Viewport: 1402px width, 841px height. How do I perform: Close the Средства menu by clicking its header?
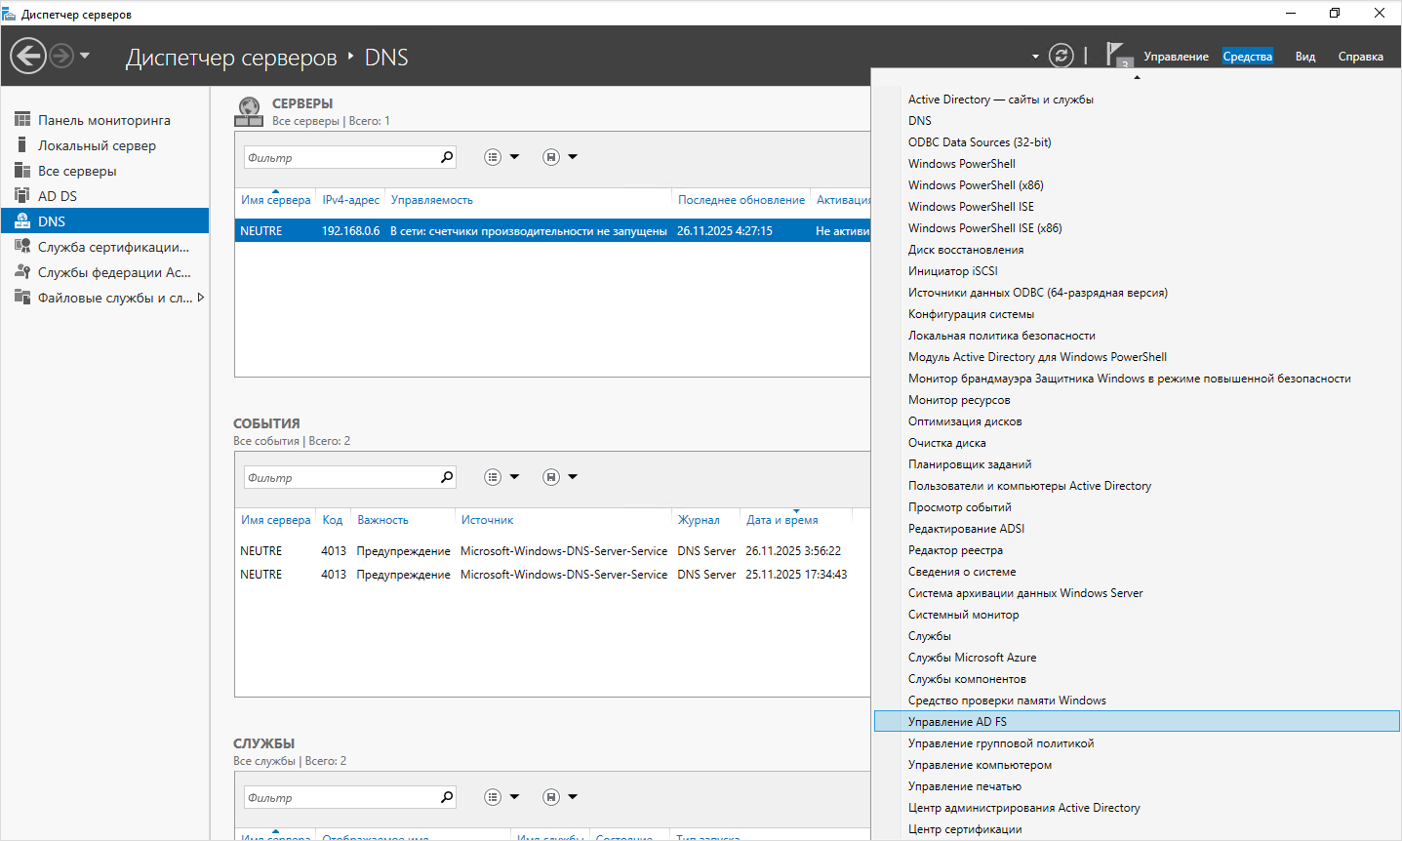tap(1248, 57)
